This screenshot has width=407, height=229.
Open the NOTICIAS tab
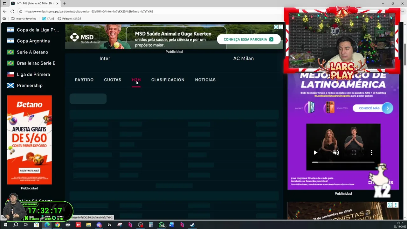click(x=205, y=80)
